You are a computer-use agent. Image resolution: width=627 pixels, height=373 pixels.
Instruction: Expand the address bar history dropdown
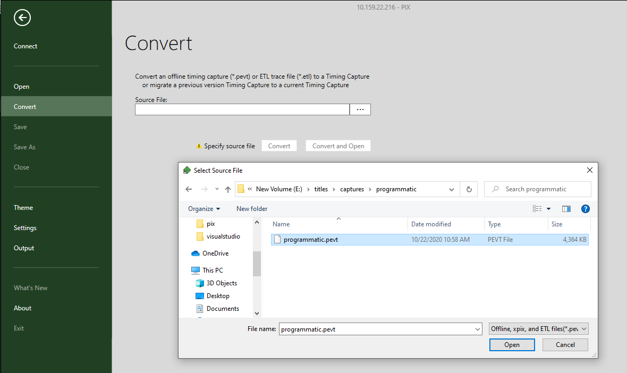click(452, 190)
